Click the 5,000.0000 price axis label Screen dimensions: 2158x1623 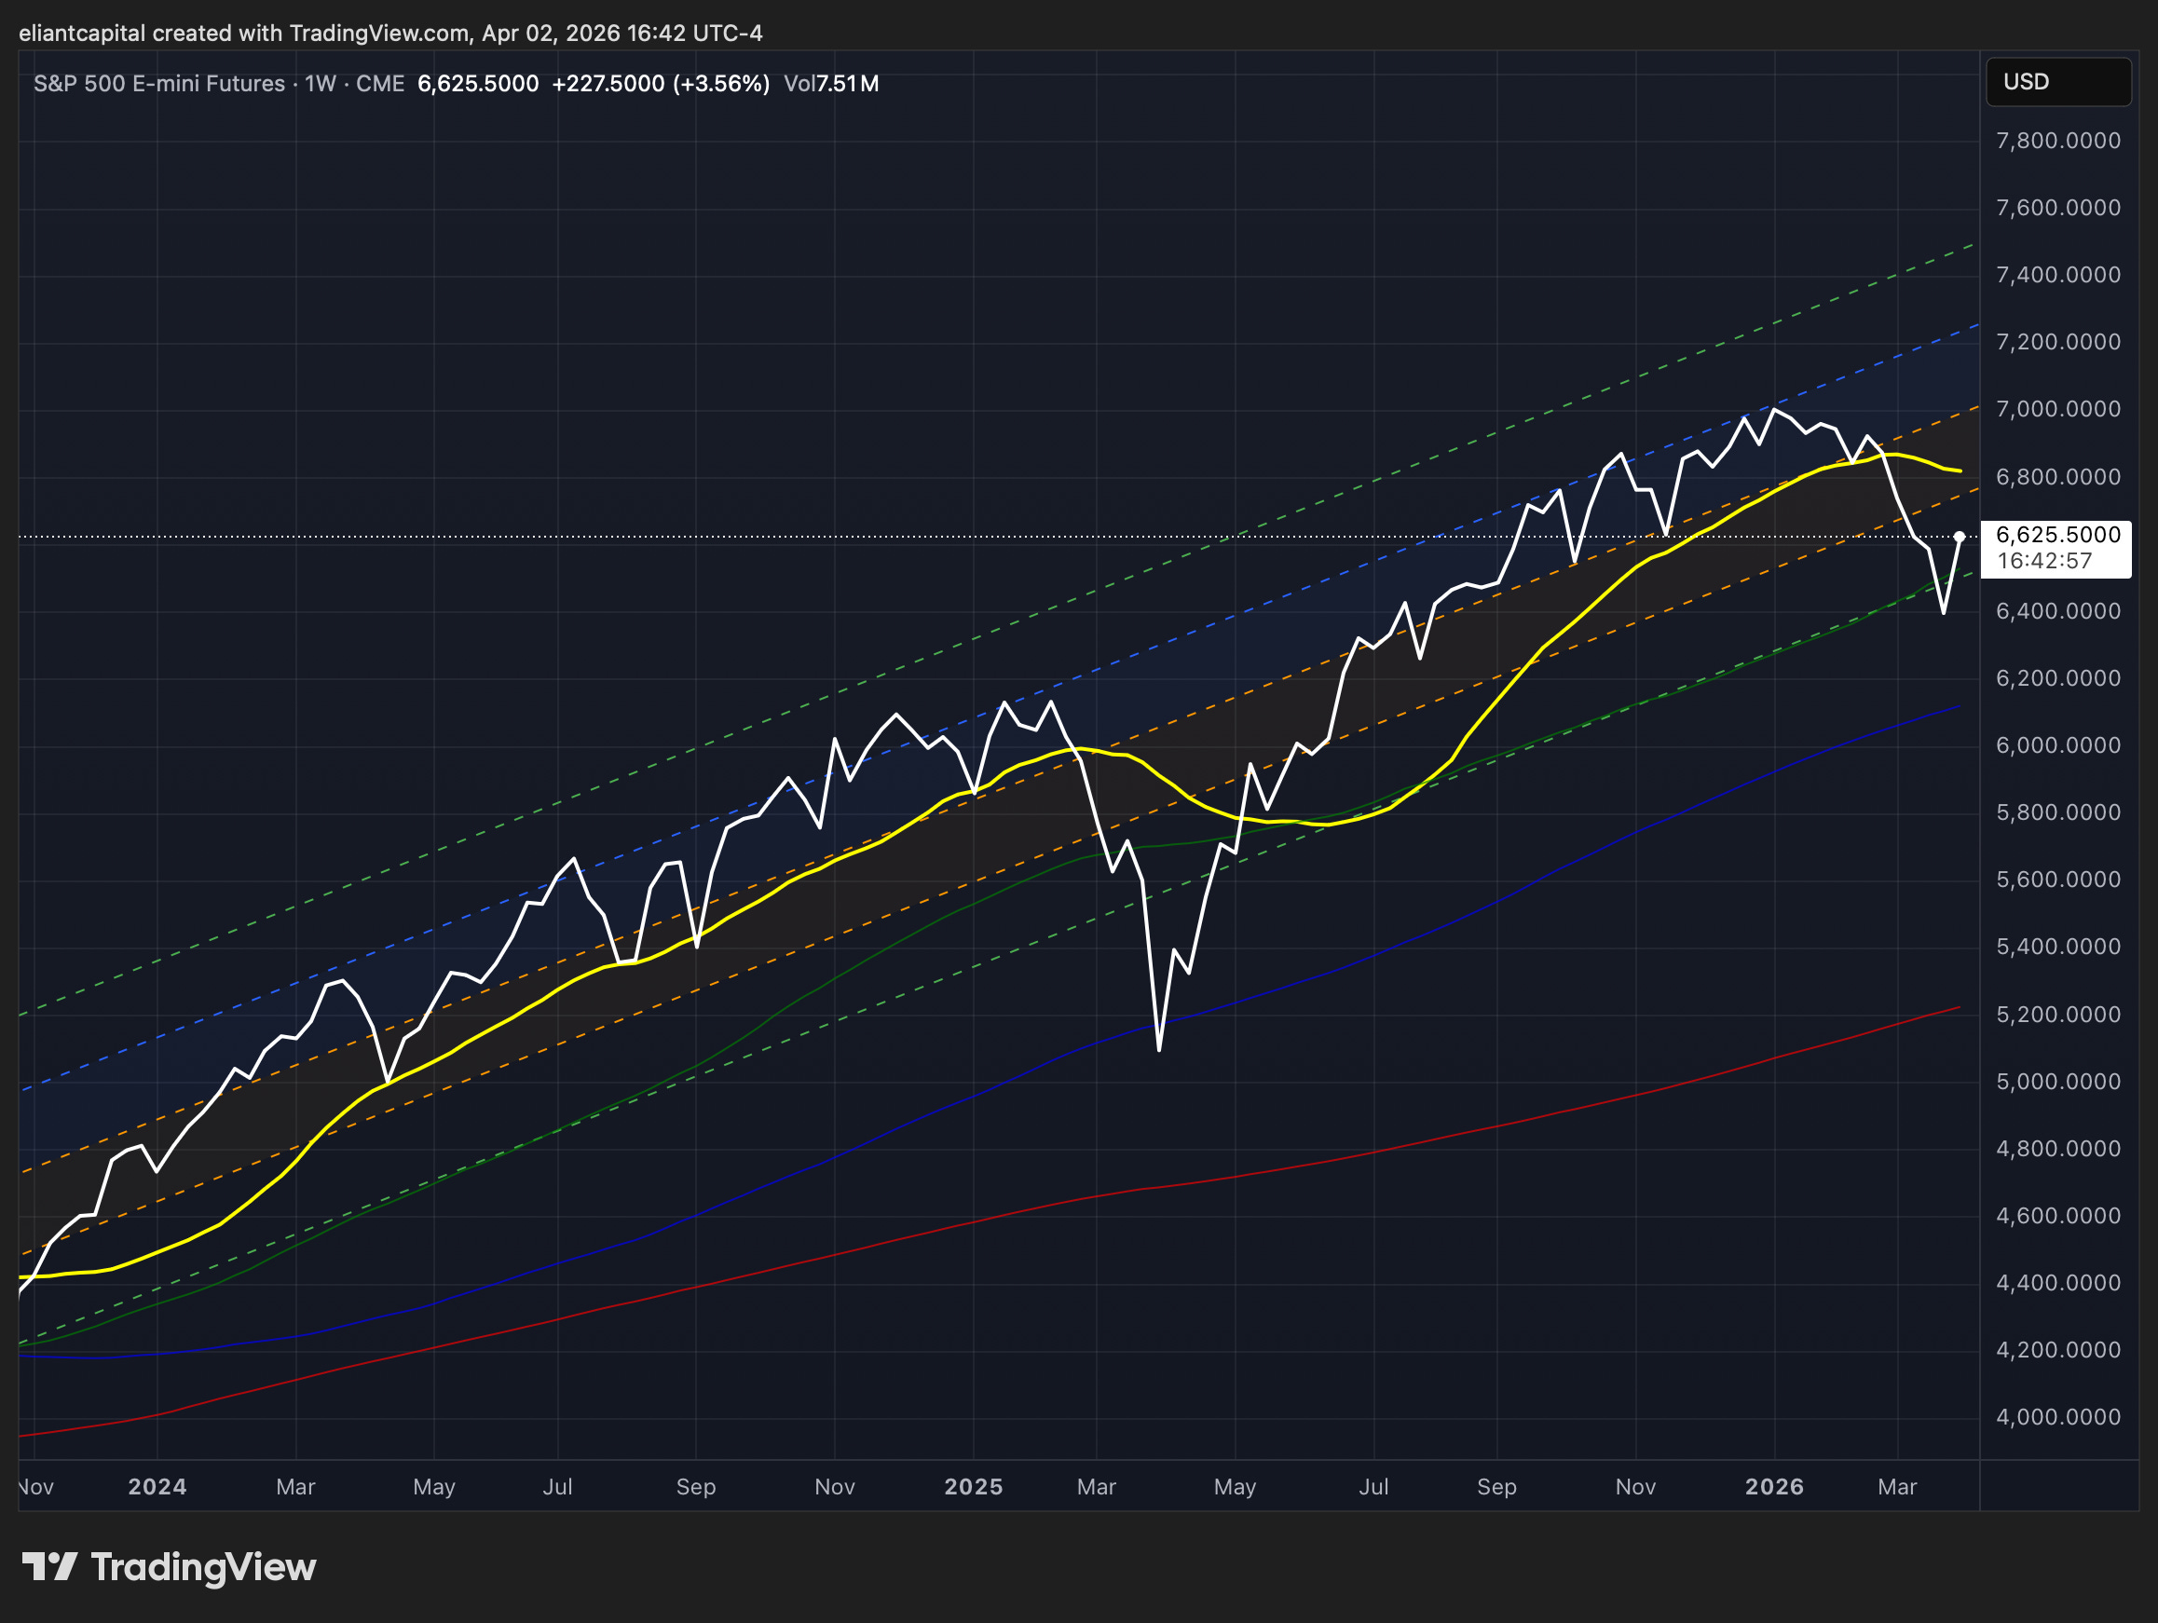[x=2057, y=1081]
